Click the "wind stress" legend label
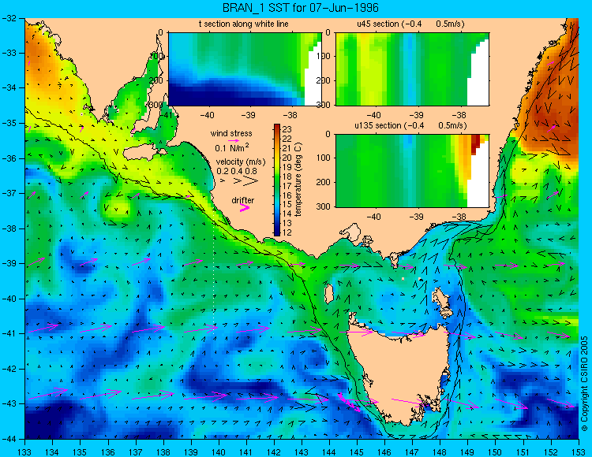Screen dimensions: 592x457 [x=231, y=133]
